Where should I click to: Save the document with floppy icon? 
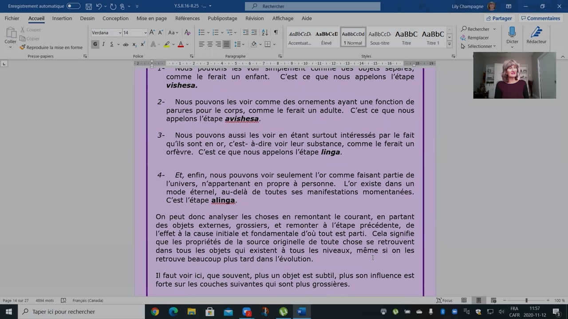click(x=89, y=6)
